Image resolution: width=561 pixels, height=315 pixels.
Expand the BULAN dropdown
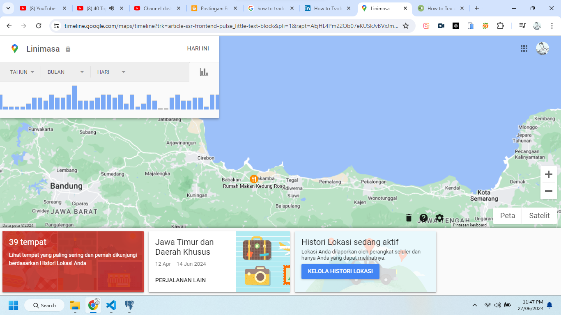66,72
